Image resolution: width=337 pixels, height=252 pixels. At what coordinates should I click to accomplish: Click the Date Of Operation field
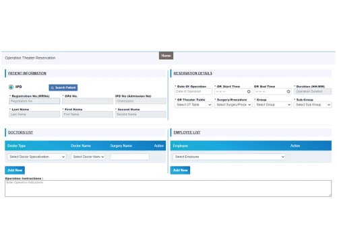(x=193, y=91)
